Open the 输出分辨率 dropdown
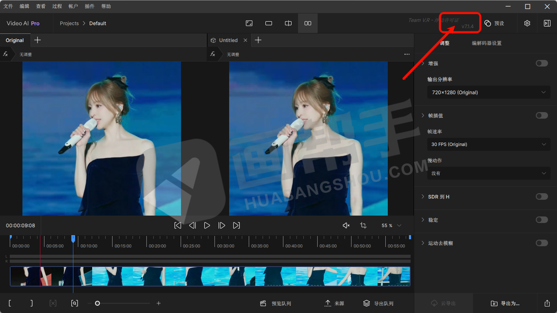 point(488,93)
